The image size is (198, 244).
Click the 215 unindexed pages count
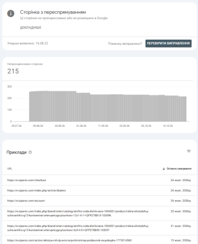tap(13, 71)
